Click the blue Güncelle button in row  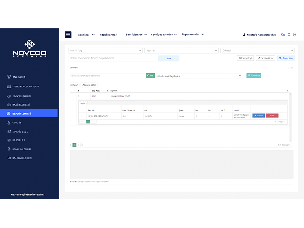259,116
